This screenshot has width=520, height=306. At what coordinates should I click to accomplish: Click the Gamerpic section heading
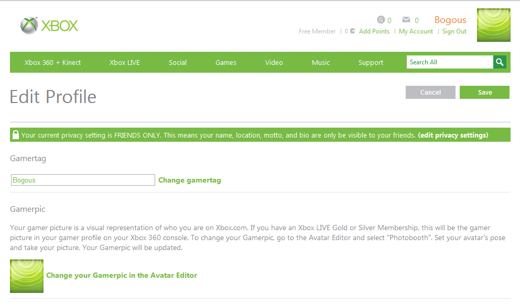point(28,209)
